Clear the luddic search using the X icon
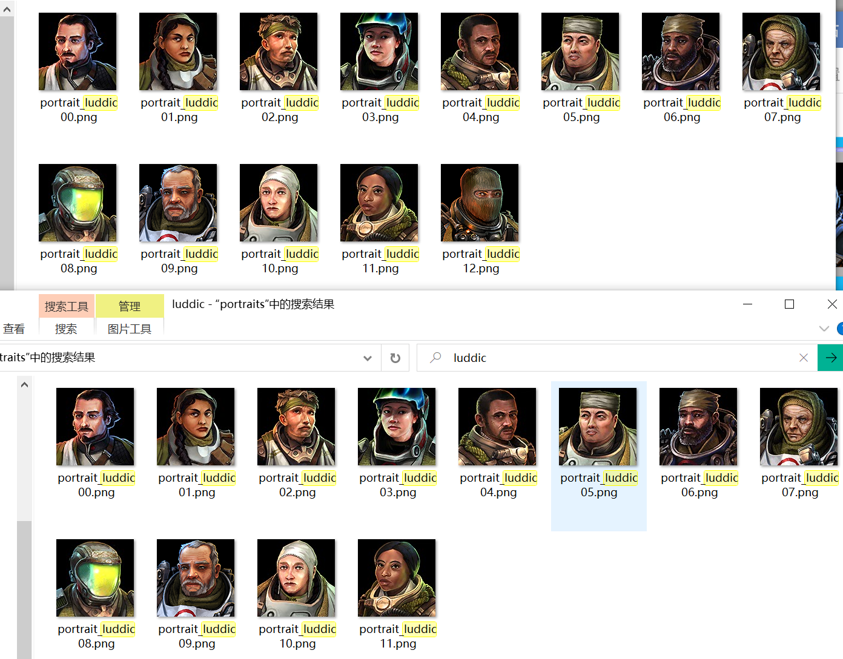The height and width of the screenshot is (659, 843). pyautogui.click(x=804, y=358)
